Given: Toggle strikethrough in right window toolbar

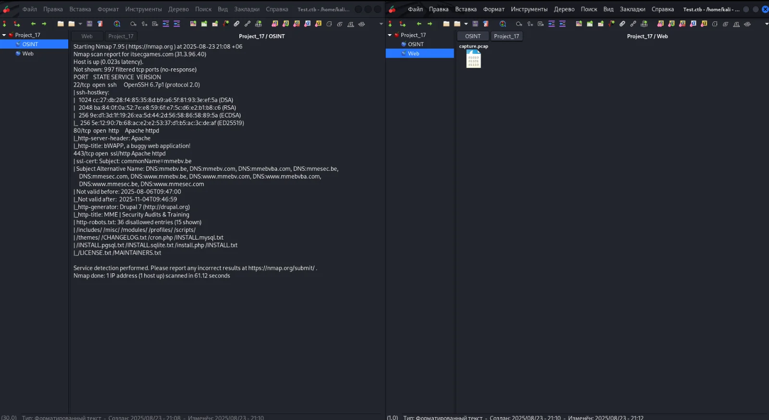Looking at the screenshot, I should pyautogui.click(x=747, y=24).
